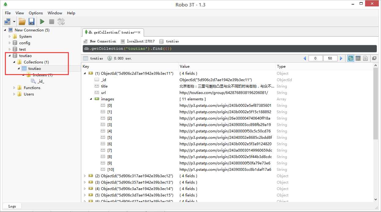Expand the test database
This screenshot has height=212, width=381.
pos(9,49)
